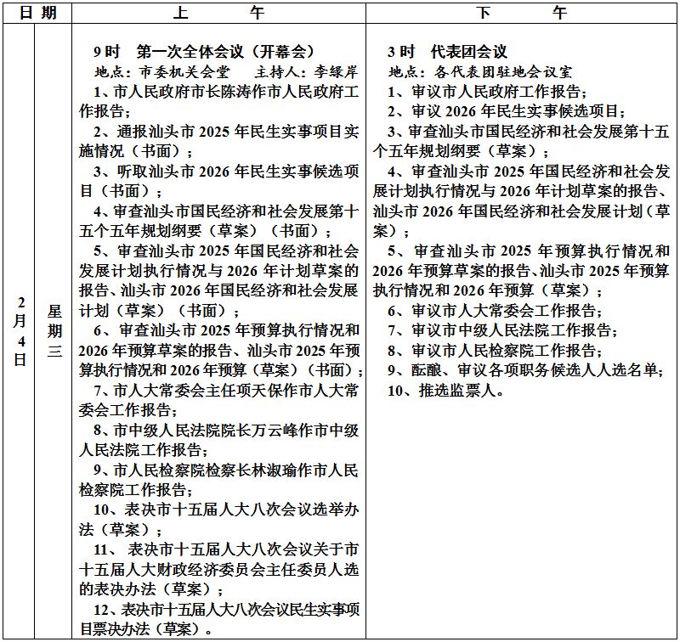680x642 pixels.
Task: Click the "日期" column header cell
Action: pyautogui.click(x=37, y=13)
